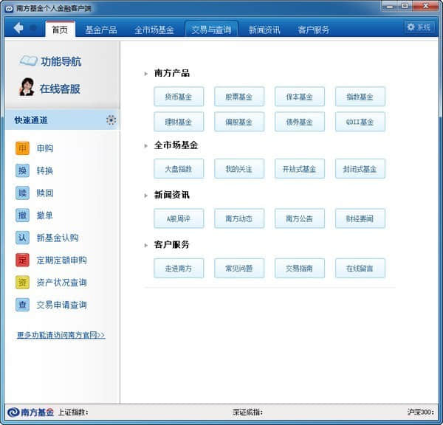
Task: Click the 在线客服 label text
Action: (x=60, y=89)
